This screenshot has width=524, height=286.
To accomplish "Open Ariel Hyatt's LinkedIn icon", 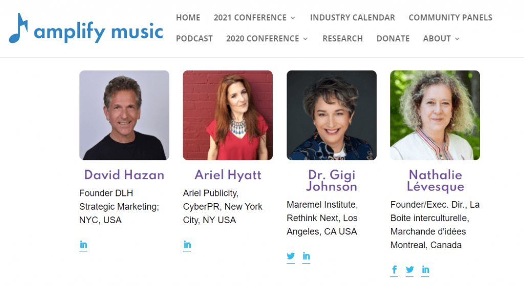I will (187, 245).
